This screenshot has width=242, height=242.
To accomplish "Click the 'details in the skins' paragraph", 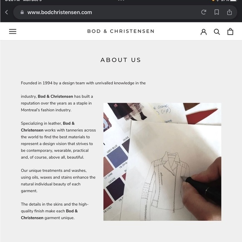I will 55,211.
